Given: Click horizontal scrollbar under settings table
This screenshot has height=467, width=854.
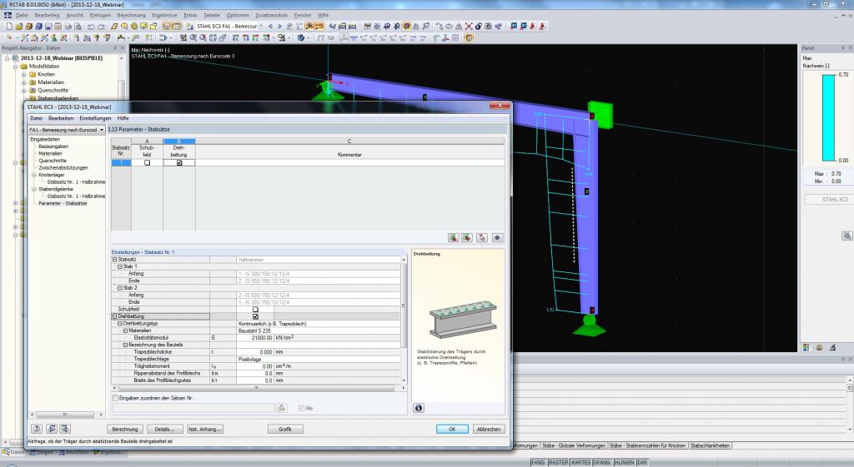Looking at the screenshot, I should coord(259,388).
